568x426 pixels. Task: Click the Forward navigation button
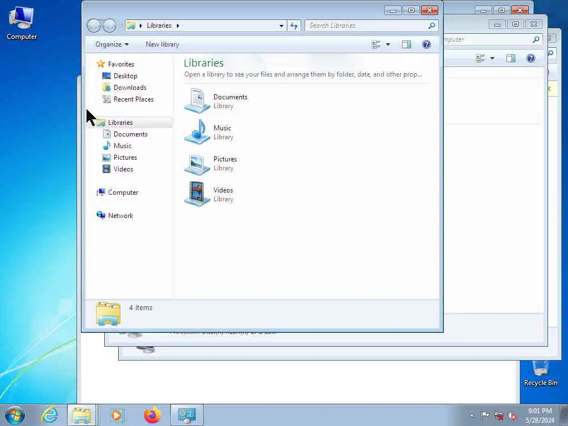pyautogui.click(x=109, y=26)
